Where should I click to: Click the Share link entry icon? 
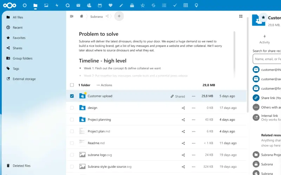point(256,98)
